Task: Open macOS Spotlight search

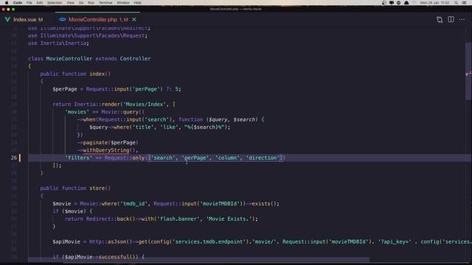Action: pos(457,3)
